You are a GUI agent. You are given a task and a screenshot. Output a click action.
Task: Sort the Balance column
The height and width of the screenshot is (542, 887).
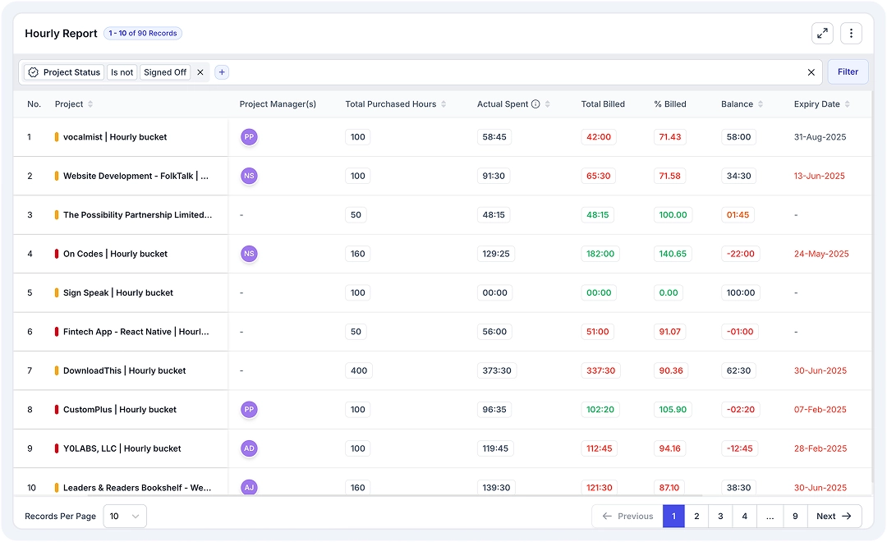coord(761,104)
